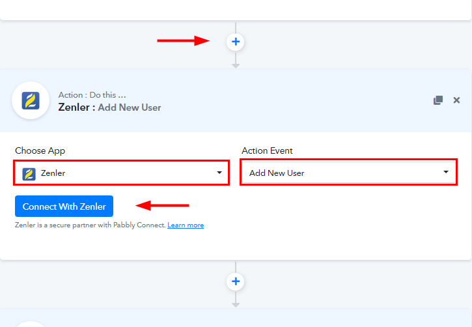The image size is (472, 327).
Task: Remove the Zenler action step
Action: (456, 100)
